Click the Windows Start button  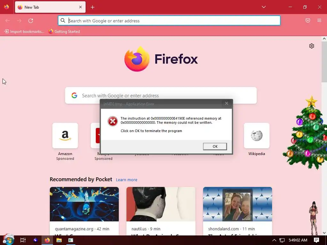point(9,240)
